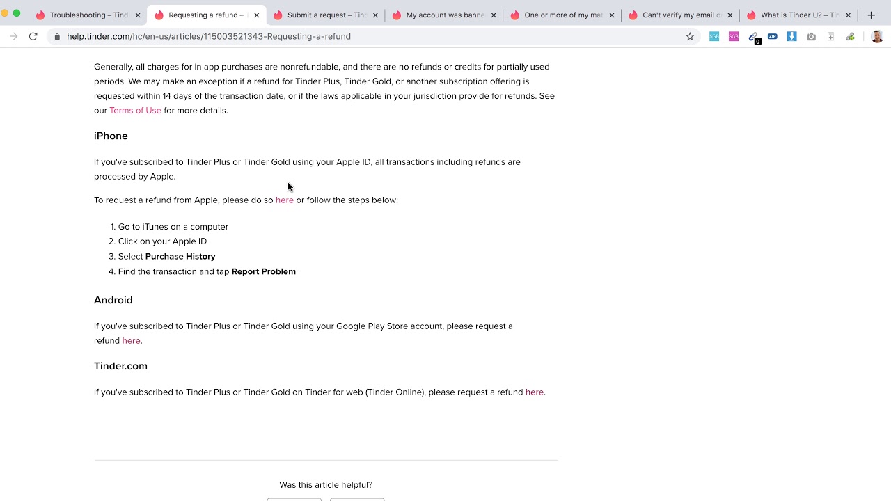Viewport: 891px width, 501px height.
Task: Click the pink SGB extension icon
Action: [x=734, y=36]
